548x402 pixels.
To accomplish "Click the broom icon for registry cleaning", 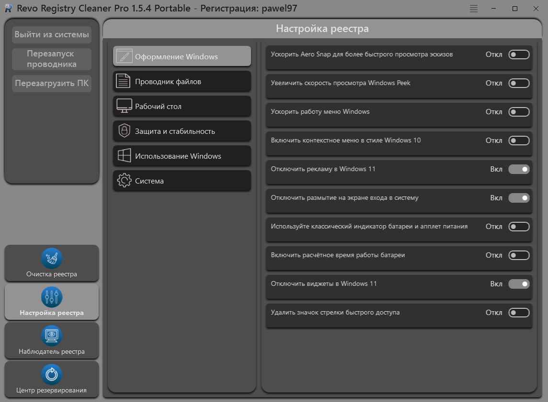I will (52, 258).
